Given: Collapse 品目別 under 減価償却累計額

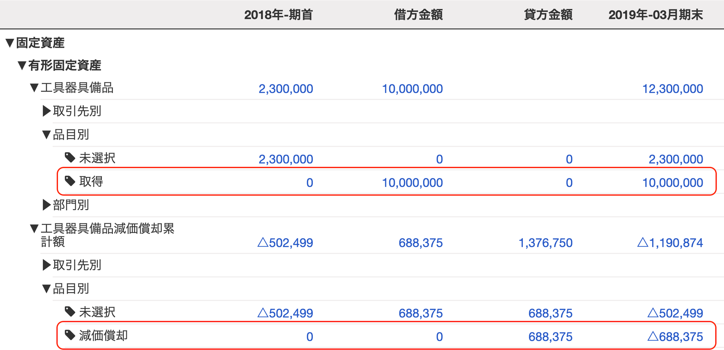Looking at the screenshot, I should click(x=46, y=289).
